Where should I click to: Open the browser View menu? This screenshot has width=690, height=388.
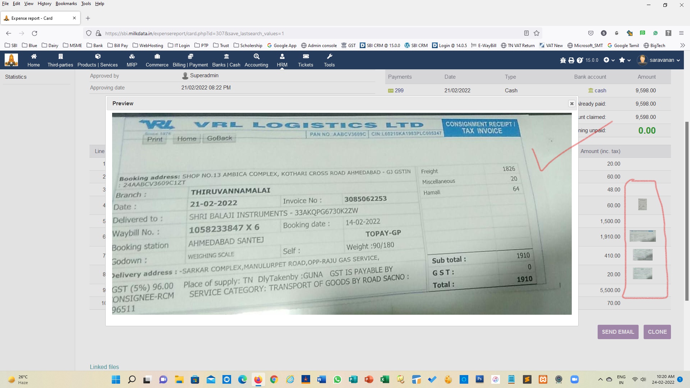[29, 4]
